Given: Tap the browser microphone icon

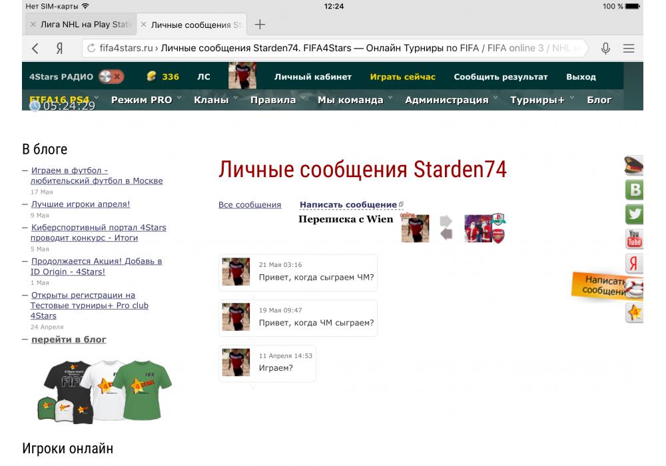Looking at the screenshot, I should click(x=605, y=48).
